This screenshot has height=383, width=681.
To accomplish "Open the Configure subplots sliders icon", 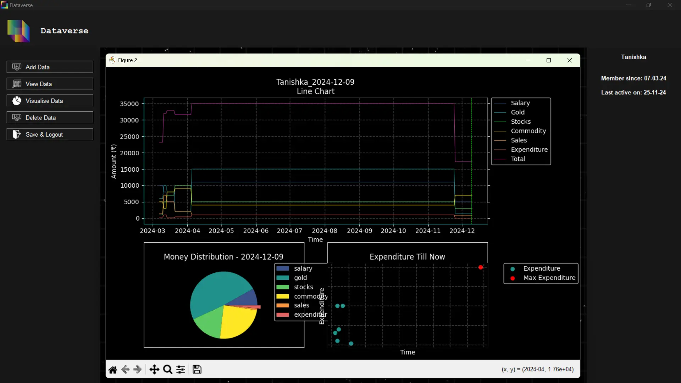I will point(181,370).
